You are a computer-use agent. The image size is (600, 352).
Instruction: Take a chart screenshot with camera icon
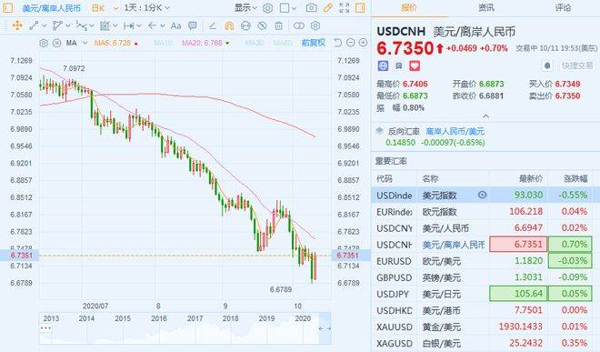312,7
